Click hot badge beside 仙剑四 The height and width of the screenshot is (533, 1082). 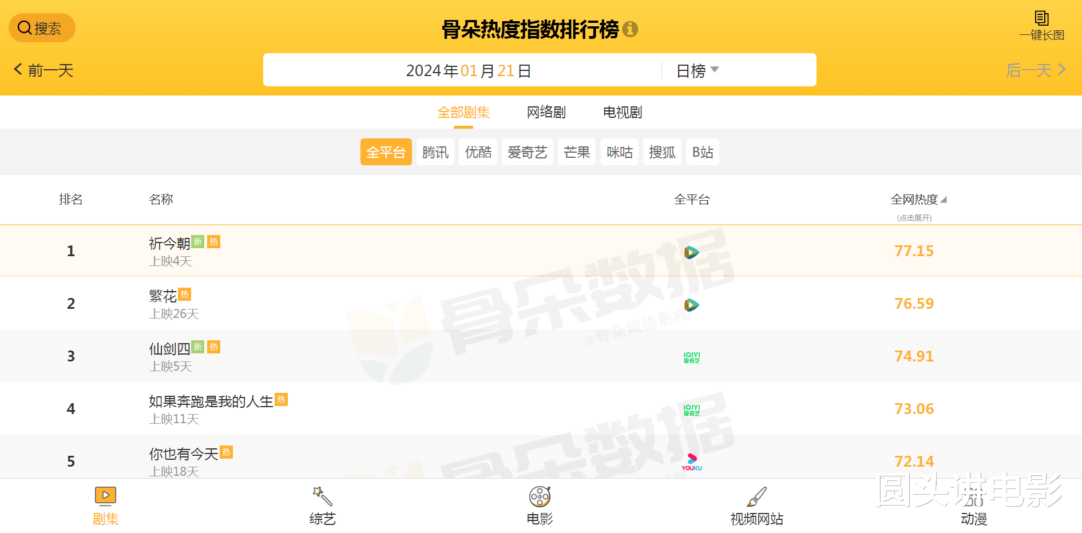pos(213,347)
